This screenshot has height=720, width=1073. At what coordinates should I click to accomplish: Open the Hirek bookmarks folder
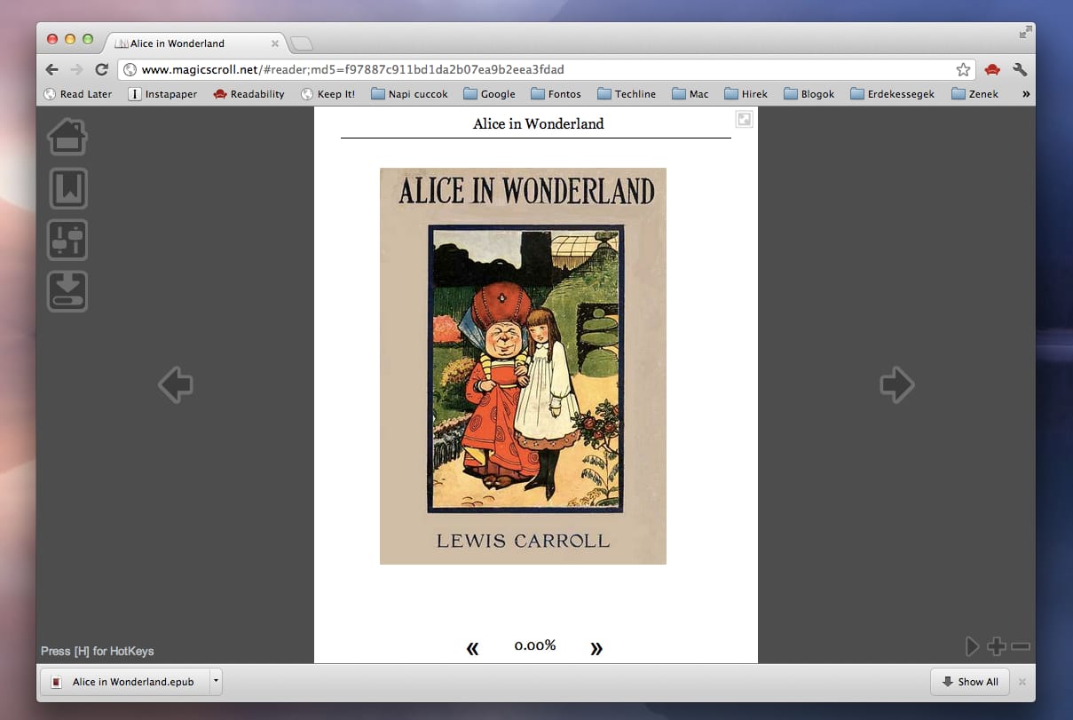(746, 94)
